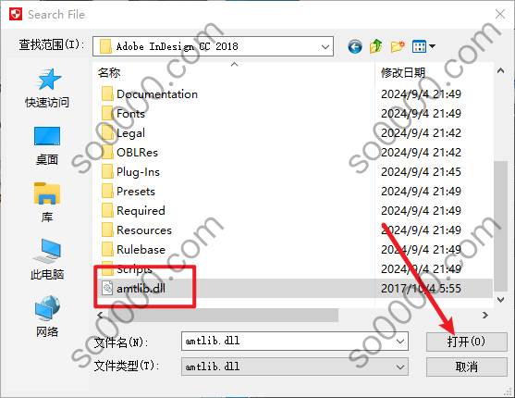515x398 pixels.
Task: Click the file name input field
Action: pyautogui.click(x=289, y=342)
